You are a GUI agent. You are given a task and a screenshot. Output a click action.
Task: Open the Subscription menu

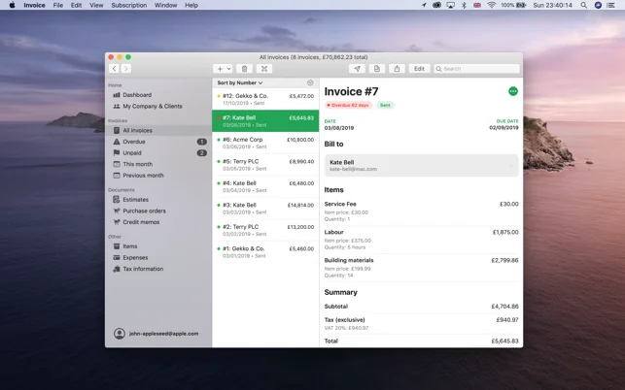click(128, 5)
